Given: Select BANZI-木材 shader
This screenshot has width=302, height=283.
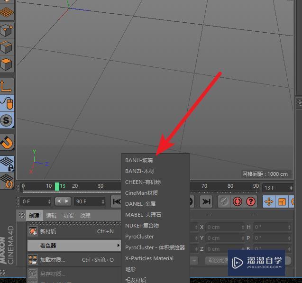Looking at the screenshot, I should click(156, 171).
